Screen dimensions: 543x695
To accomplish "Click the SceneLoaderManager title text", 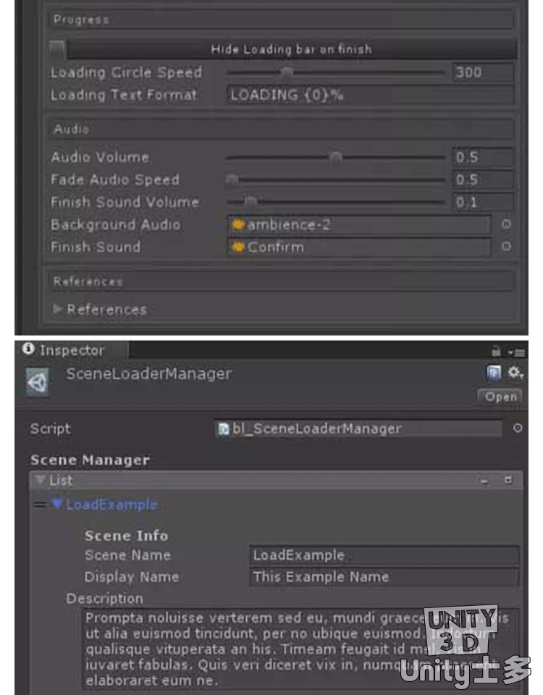I will coord(149,374).
